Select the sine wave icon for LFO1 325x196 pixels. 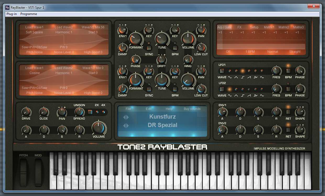230,77
